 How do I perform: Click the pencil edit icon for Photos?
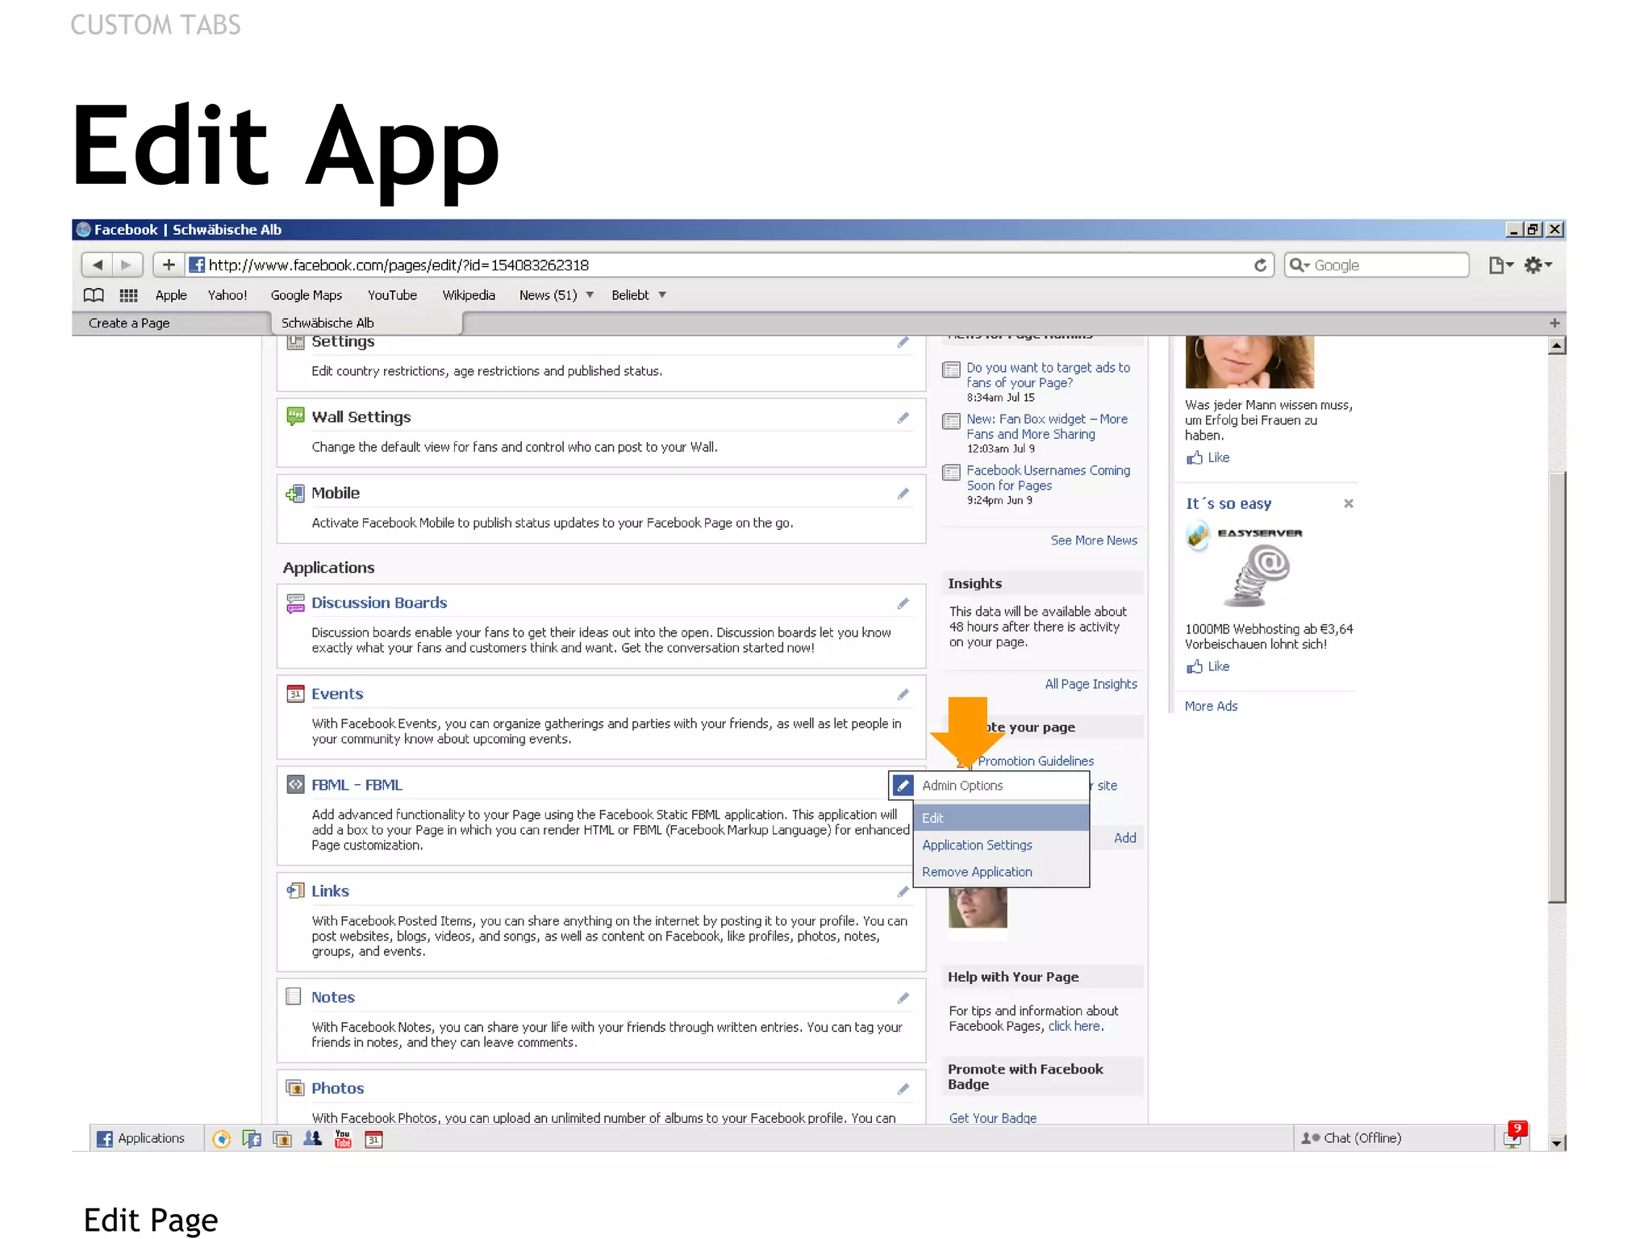[x=903, y=1089]
